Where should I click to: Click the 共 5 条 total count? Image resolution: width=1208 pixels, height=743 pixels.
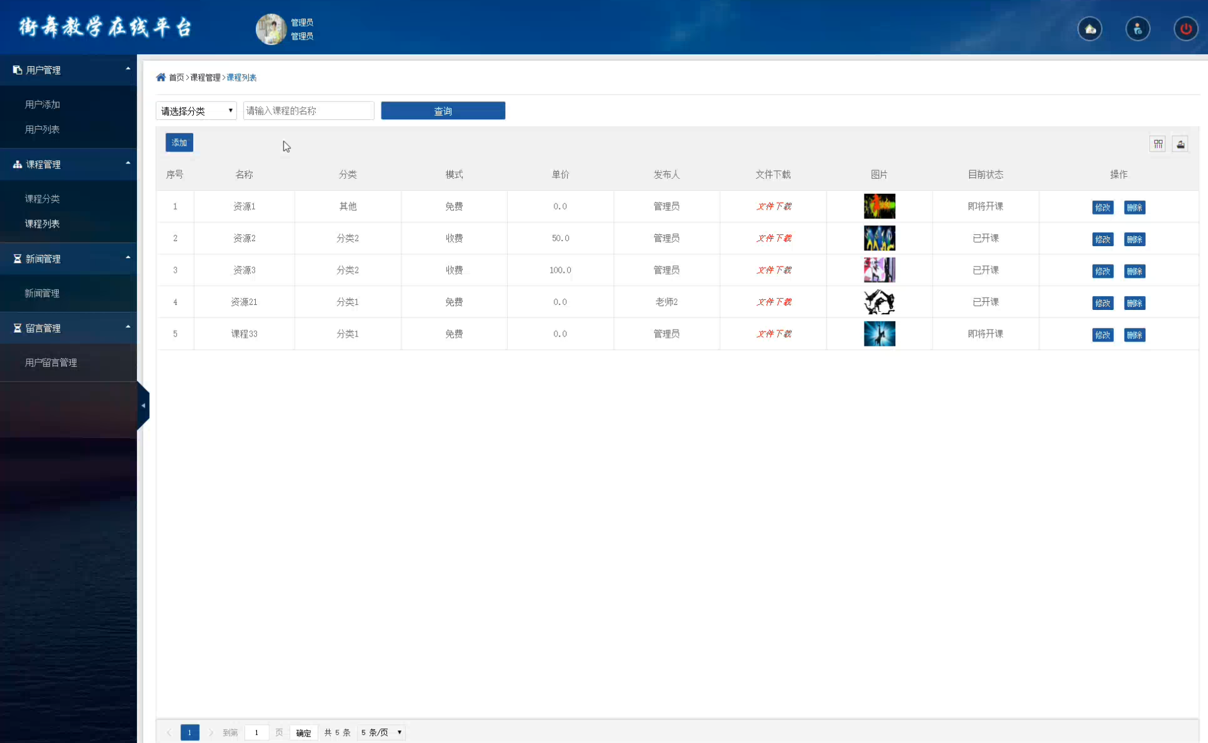[337, 732]
